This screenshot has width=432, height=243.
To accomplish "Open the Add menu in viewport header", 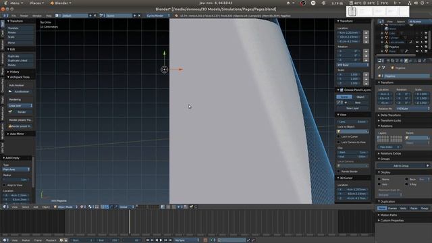I will [36, 207].
